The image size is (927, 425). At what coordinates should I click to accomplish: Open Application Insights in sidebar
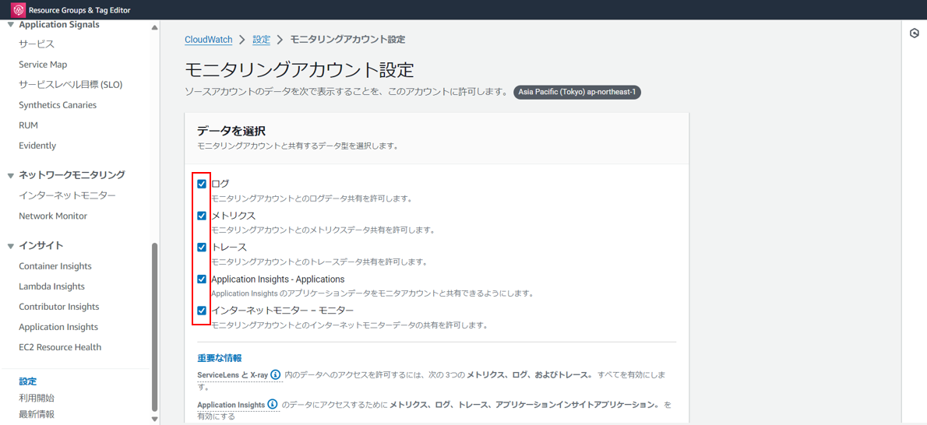[x=58, y=327]
